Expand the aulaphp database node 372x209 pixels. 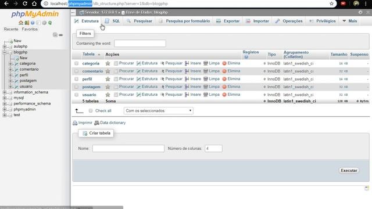[5, 46]
